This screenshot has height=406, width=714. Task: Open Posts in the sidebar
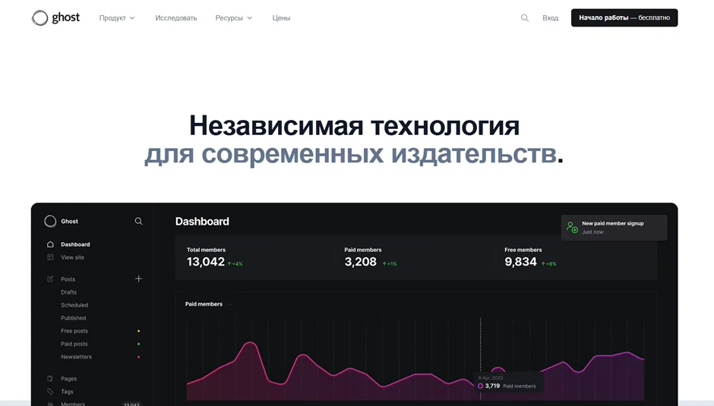(68, 279)
